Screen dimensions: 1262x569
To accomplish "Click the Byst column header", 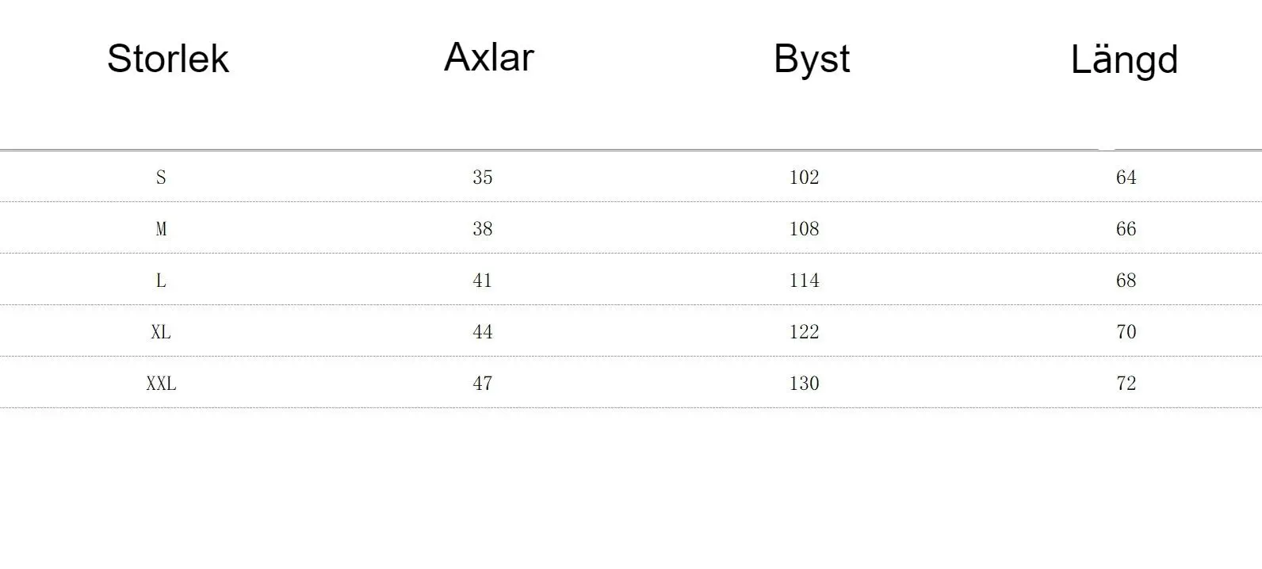I will click(x=811, y=59).
